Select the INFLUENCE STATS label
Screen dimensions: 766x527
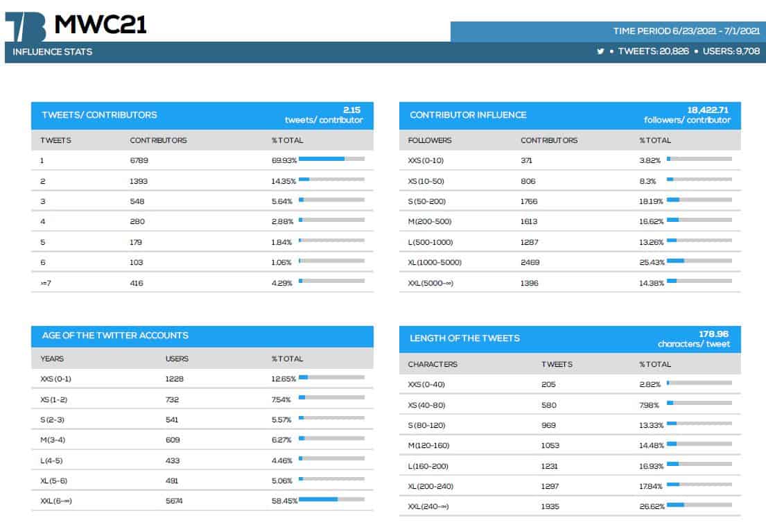52,52
